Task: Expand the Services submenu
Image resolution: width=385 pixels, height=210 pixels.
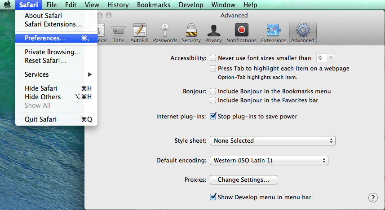Action: coord(57,74)
